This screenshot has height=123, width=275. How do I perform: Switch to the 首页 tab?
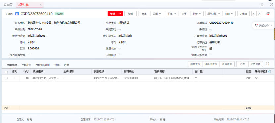coord(8,5)
